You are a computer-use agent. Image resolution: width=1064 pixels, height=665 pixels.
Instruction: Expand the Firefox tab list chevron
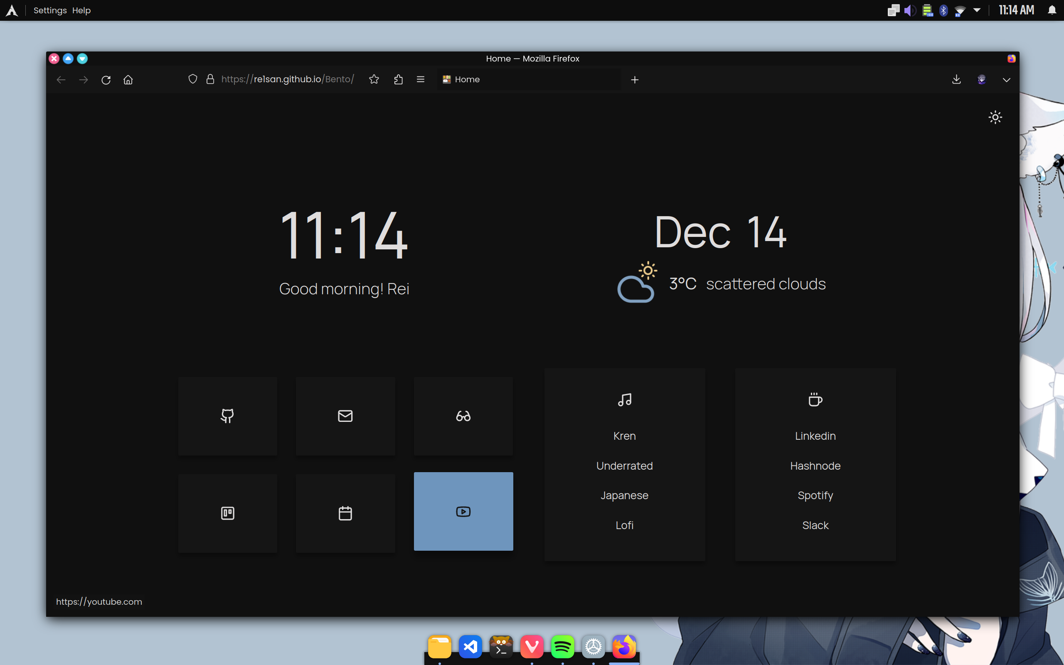[x=1006, y=80]
